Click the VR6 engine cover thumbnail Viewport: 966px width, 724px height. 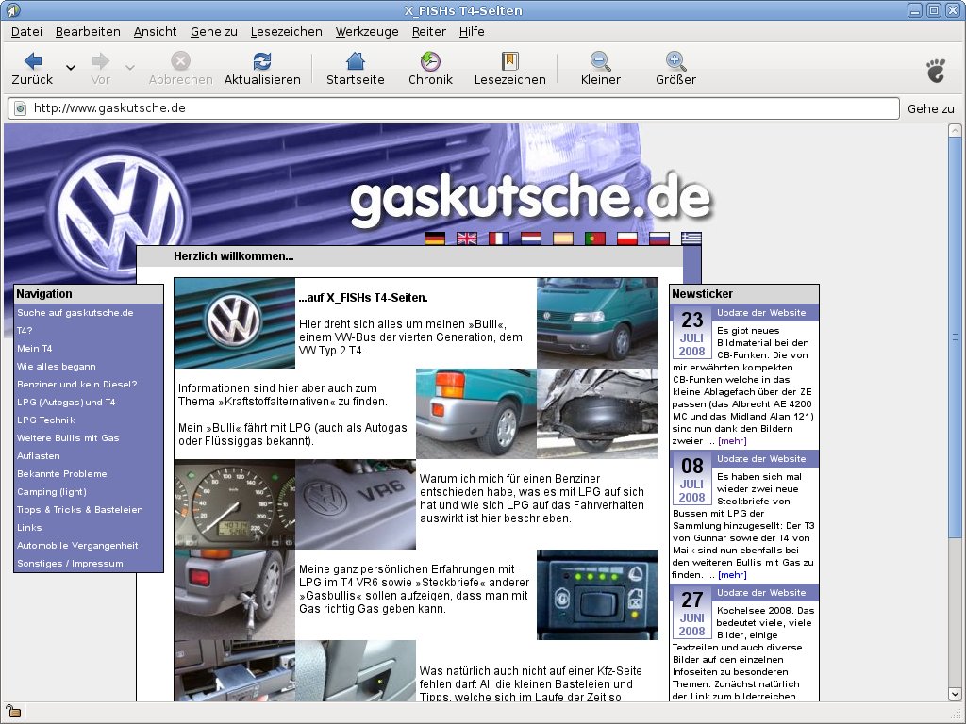coord(356,504)
